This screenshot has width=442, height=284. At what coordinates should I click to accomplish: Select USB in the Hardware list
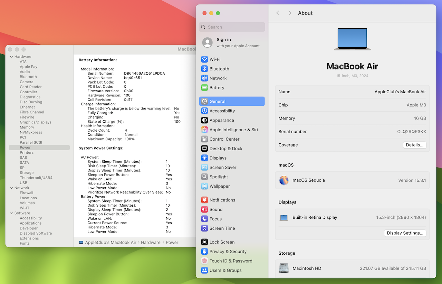tap(23, 183)
